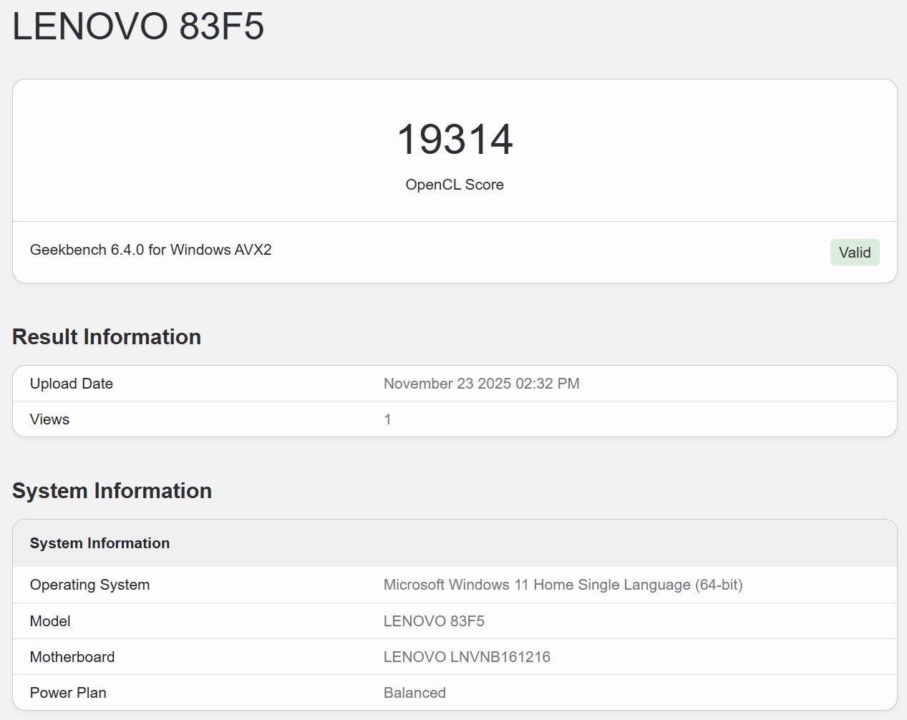Click the Valid status badge
907x720 pixels.
coord(854,252)
